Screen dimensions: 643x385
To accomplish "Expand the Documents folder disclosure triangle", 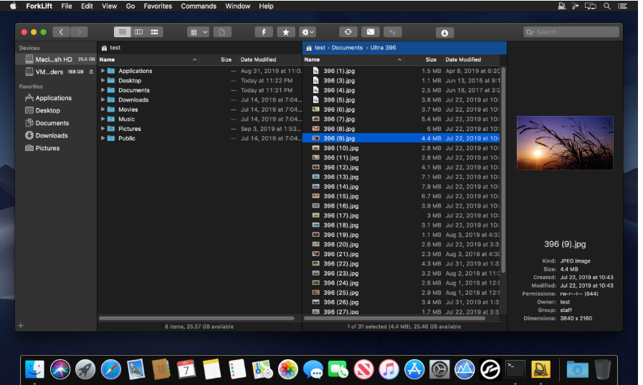I will [x=103, y=90].
